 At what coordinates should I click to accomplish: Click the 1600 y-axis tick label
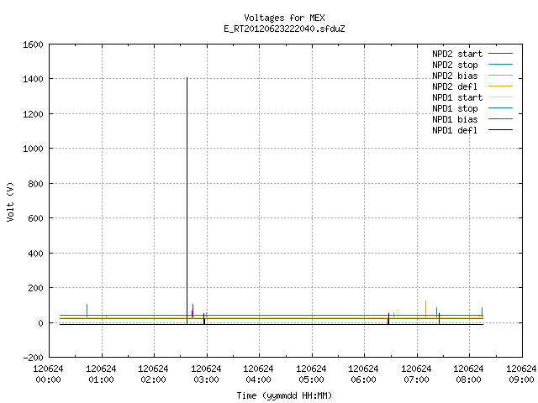[x=33, y=44]
